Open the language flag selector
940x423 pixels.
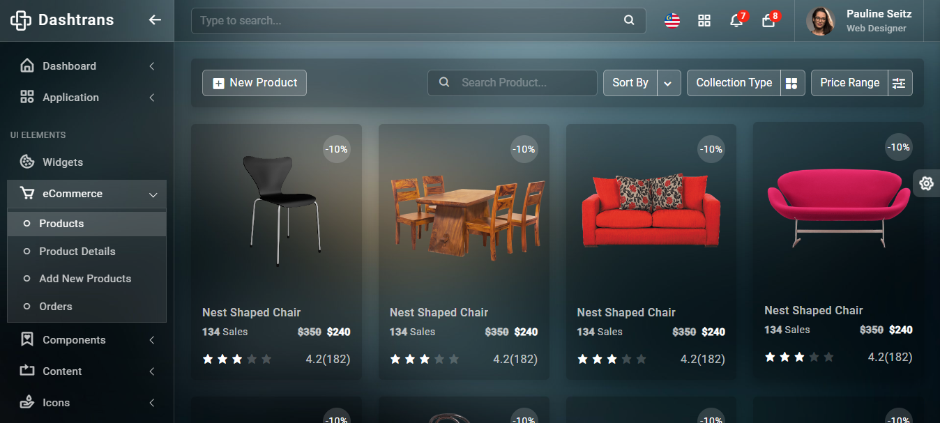672,21
